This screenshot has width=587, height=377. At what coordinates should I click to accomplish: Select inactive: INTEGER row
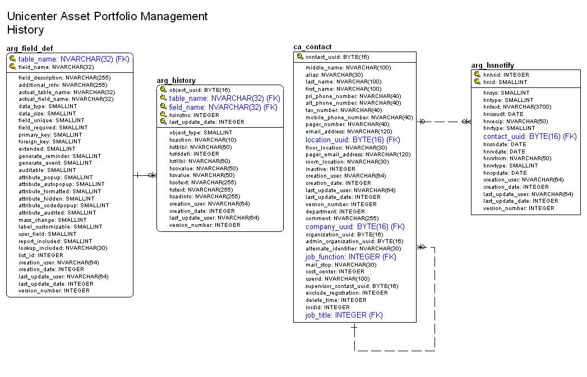coord(330,169)
